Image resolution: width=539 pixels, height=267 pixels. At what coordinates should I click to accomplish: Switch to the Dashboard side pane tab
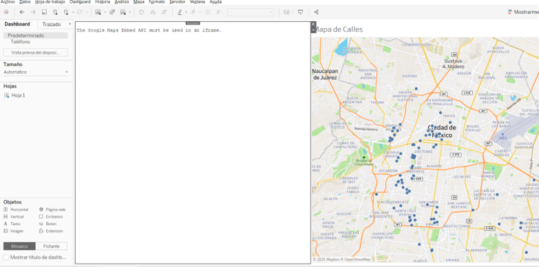click(x=17, y=24)
